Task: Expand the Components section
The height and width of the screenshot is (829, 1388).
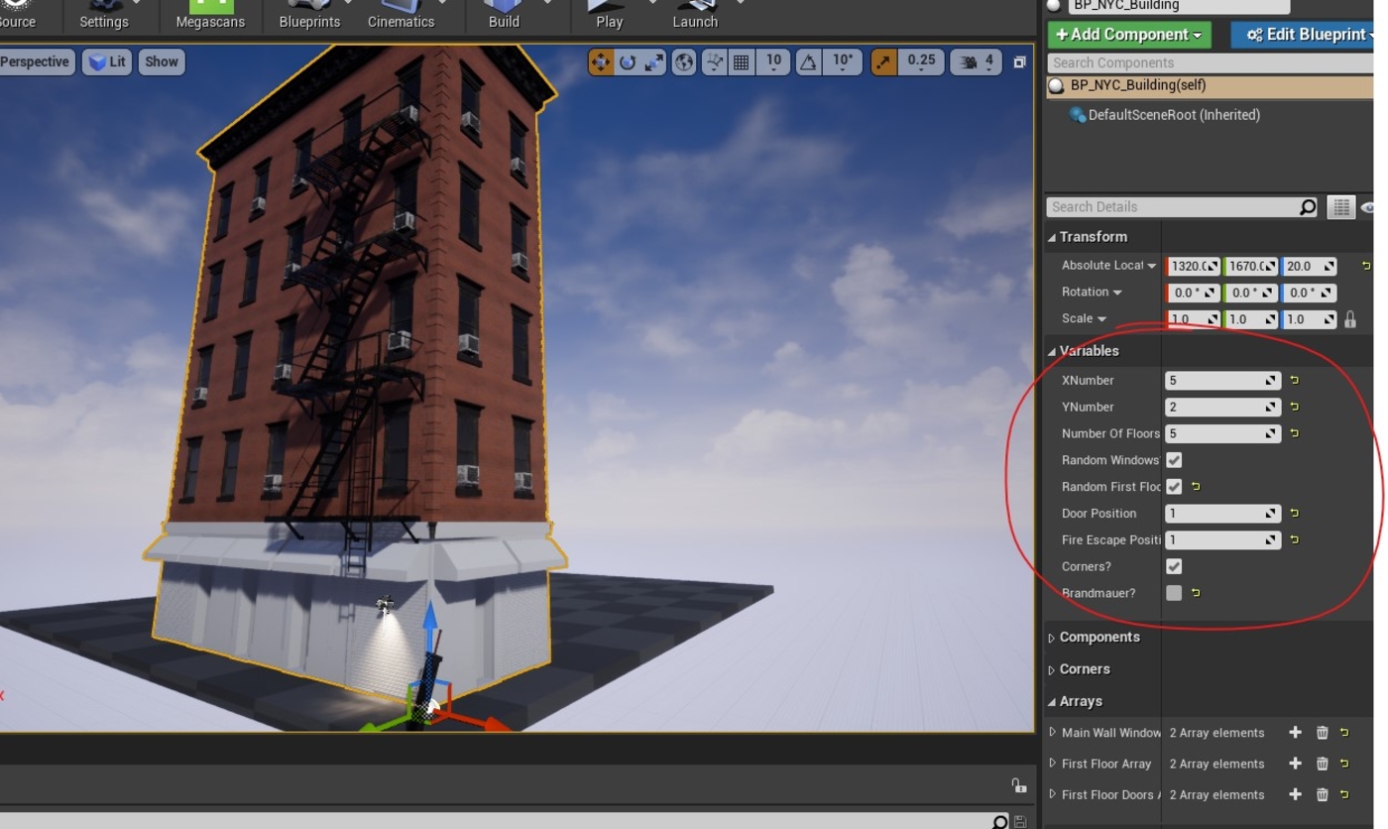Action: 1099,638
